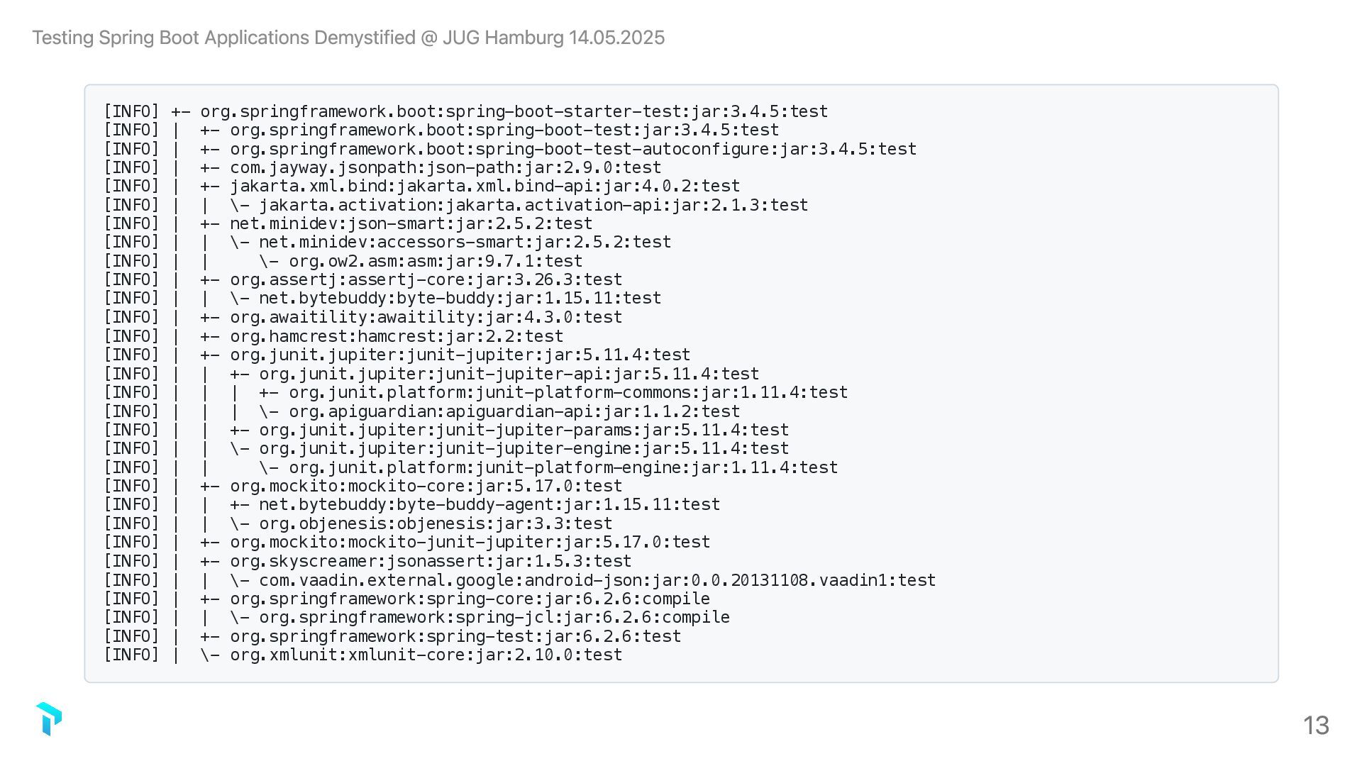
Task: Select the spring-boot-test-autoconfigure dependency line
Action: coord(573,149)
